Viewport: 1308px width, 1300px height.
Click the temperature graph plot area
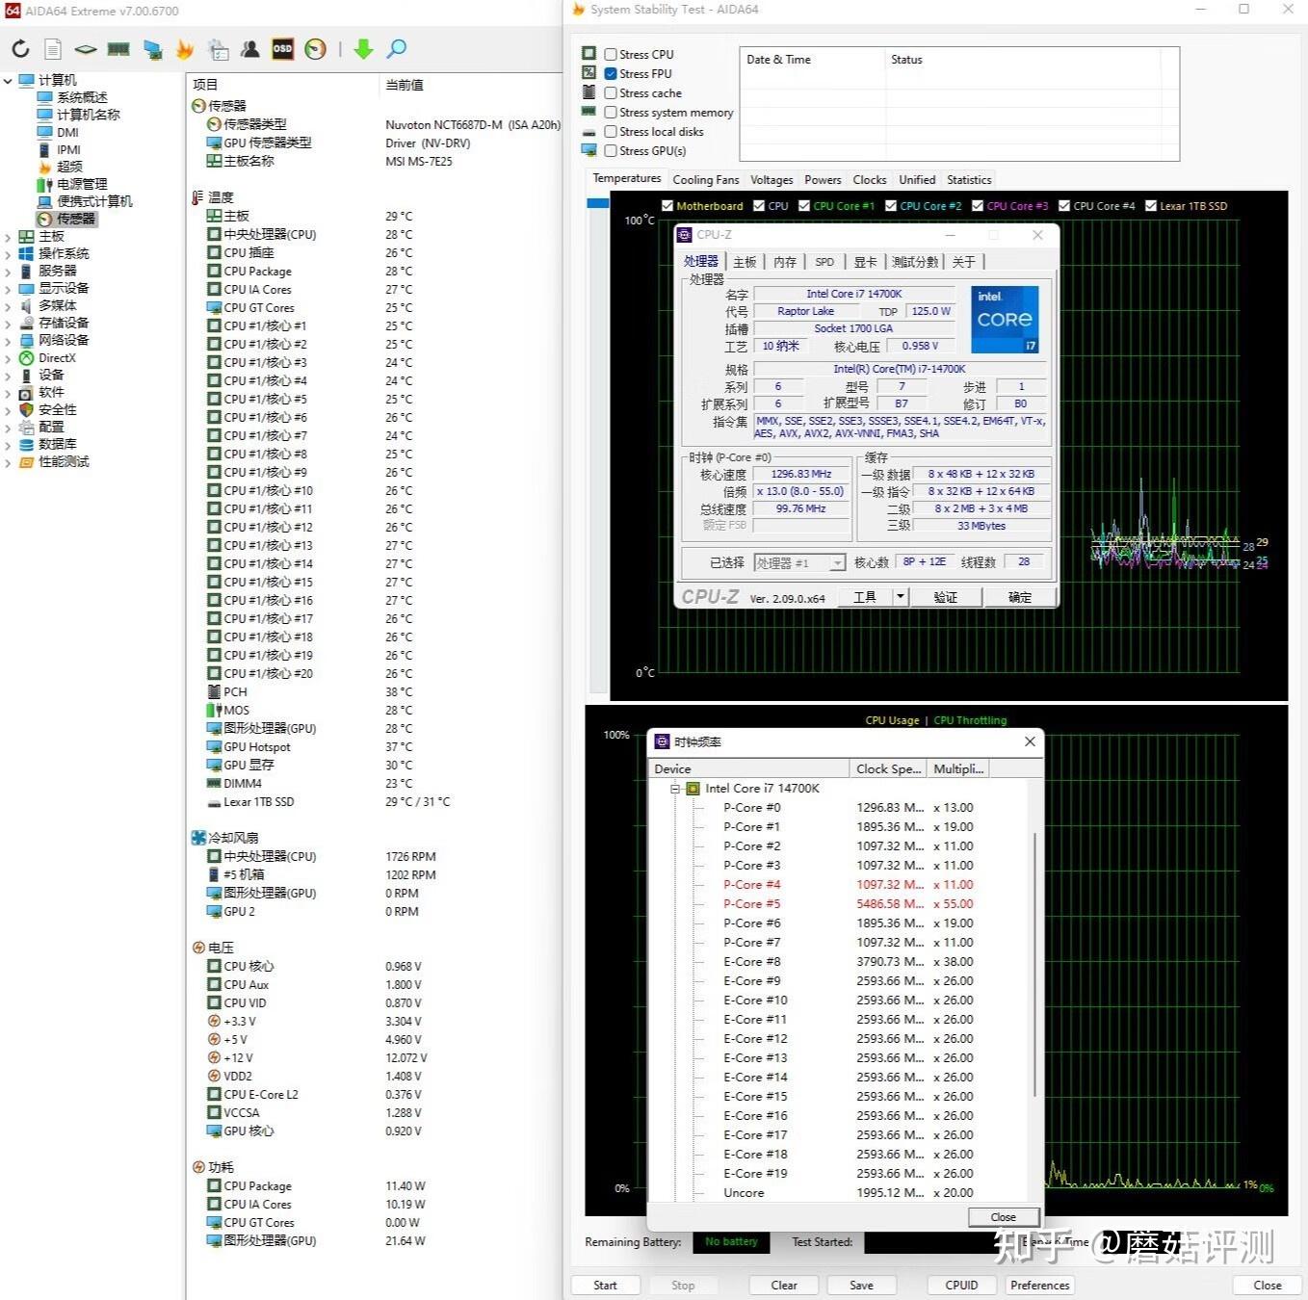click(x=1156, y=645)
